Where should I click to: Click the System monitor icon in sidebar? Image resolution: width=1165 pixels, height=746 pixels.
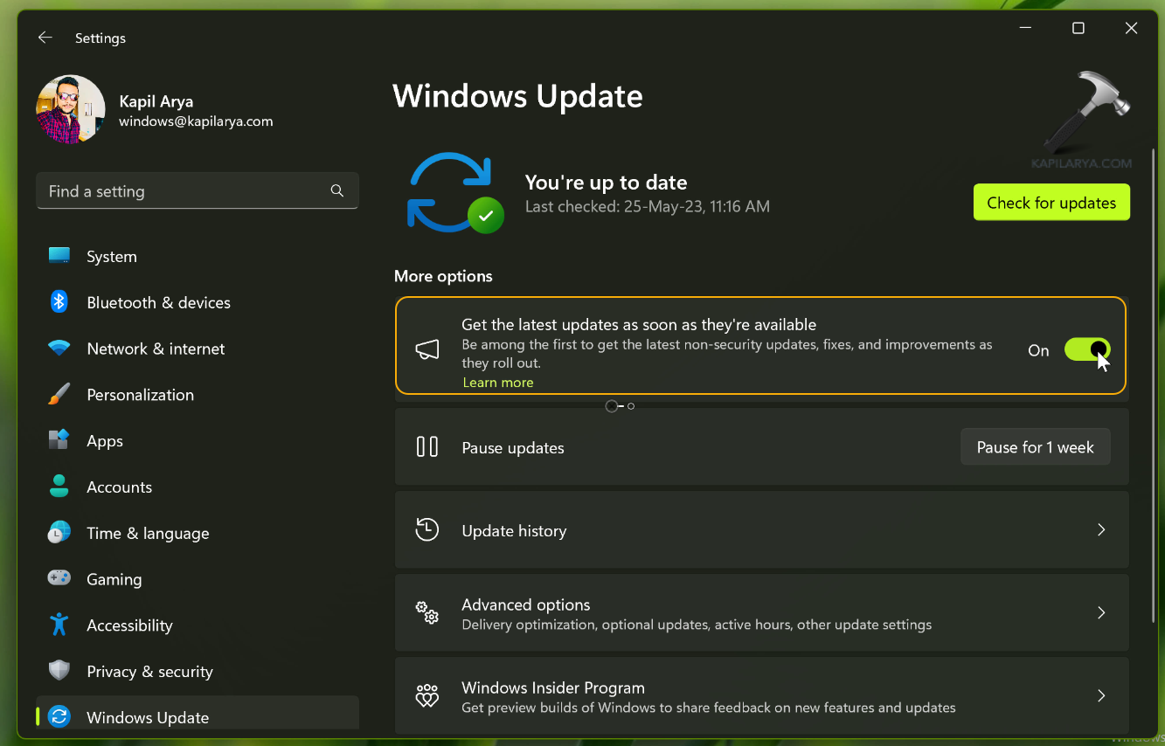[59, 256]
